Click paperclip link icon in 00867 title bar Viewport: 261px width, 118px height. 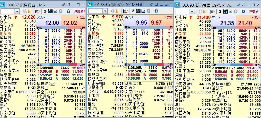pyautogui.click(x=64, y=5)
